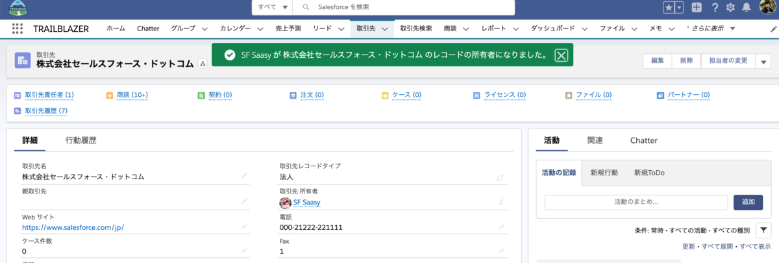This screenshot has width=779, height=263.
Task: Open more actions dropdown beside 担当者の変更
Action: (762, 60)
